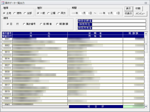Open the メインメニュー button
The image size is (150, 112).
coord(141,14)
